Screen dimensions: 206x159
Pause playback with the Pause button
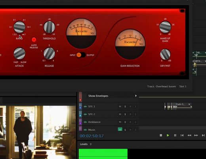(175, 135)
